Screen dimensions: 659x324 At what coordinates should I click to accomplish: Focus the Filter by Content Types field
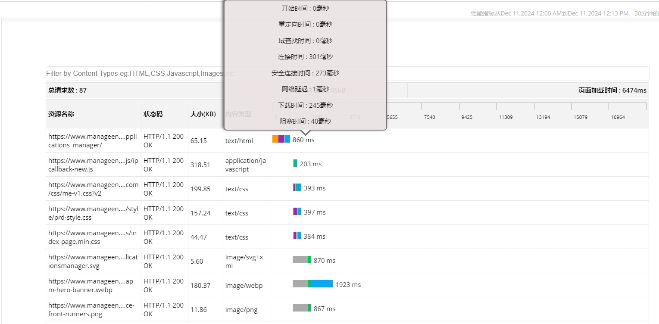347,74
